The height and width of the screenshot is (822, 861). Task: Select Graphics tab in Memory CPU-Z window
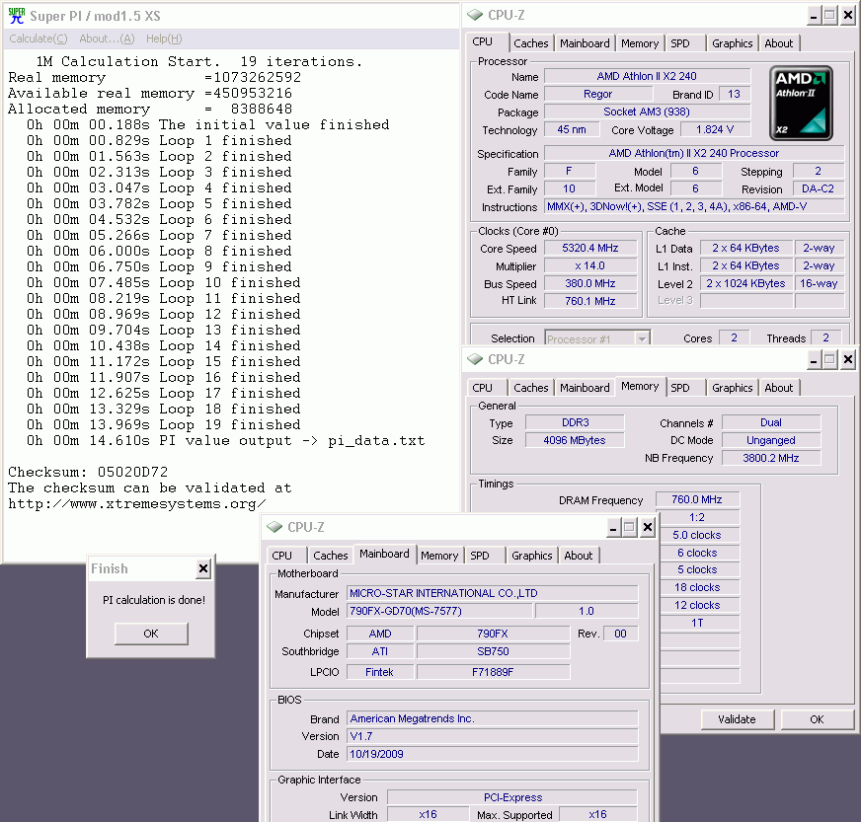click(732, 388)
